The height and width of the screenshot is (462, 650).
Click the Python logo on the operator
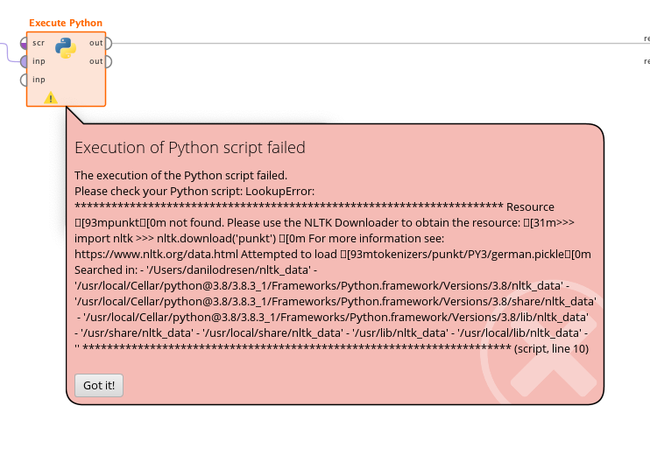pyautogui.click(x=66, y=47)
